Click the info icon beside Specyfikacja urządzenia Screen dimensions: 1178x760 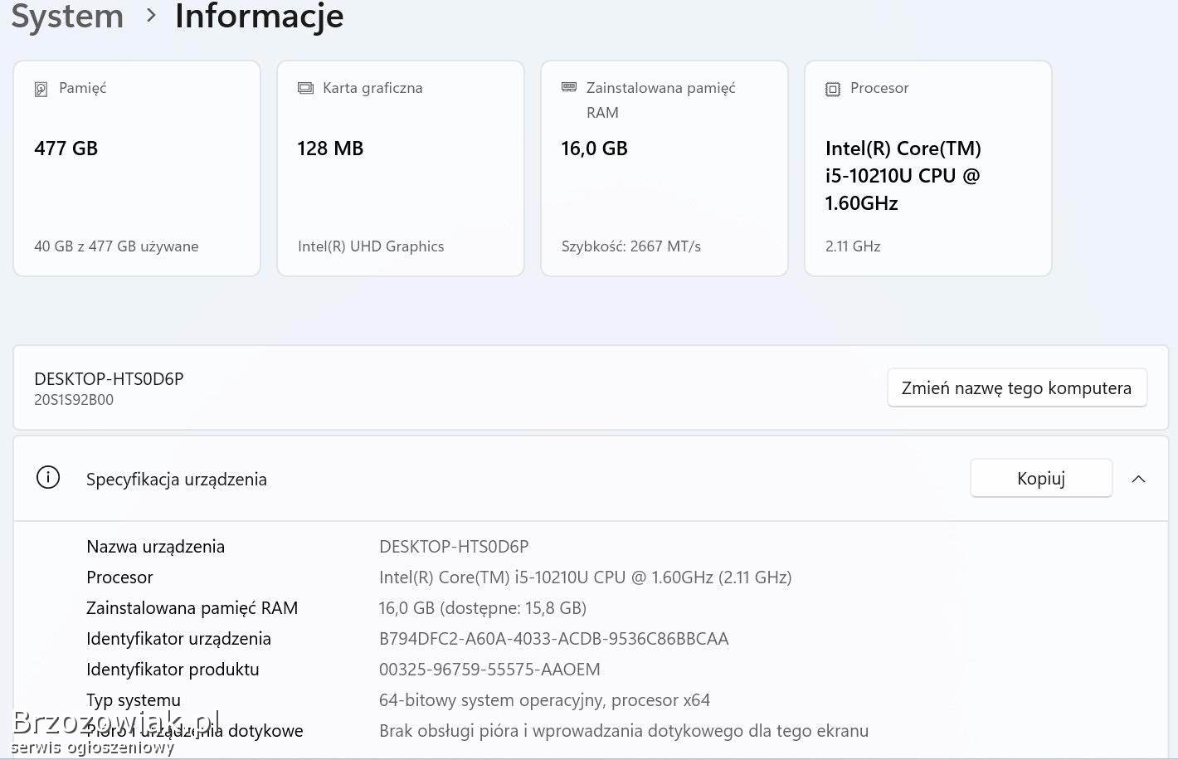(48, 478)
